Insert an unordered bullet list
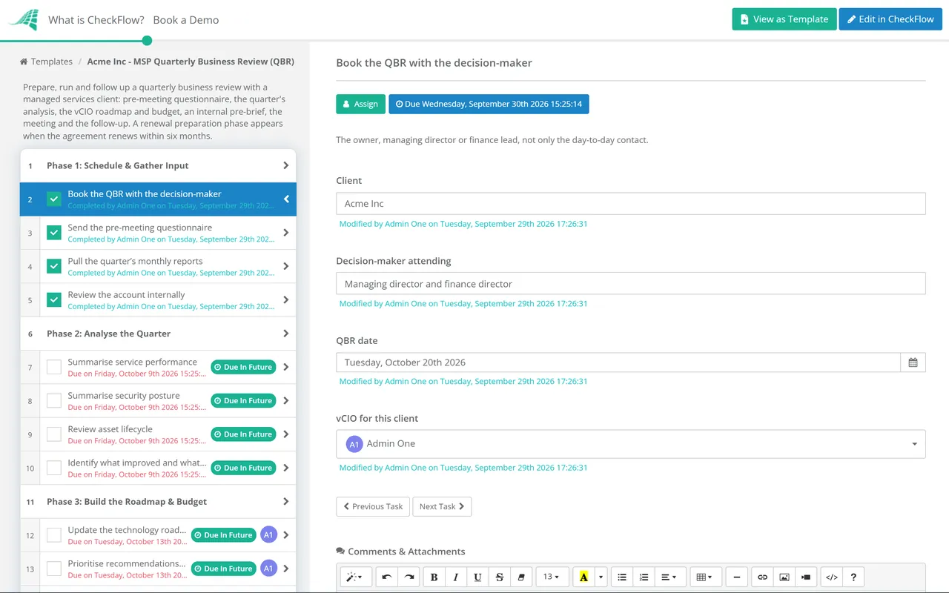Viewport: 949px width, 593px height. point(622,577)
